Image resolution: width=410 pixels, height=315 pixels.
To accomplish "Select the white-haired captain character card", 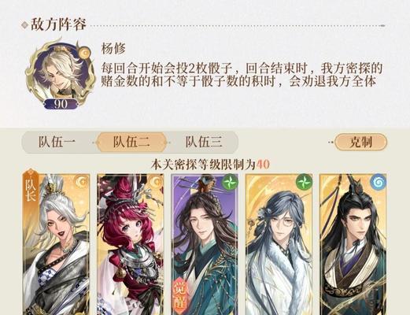I will (57, 244).
